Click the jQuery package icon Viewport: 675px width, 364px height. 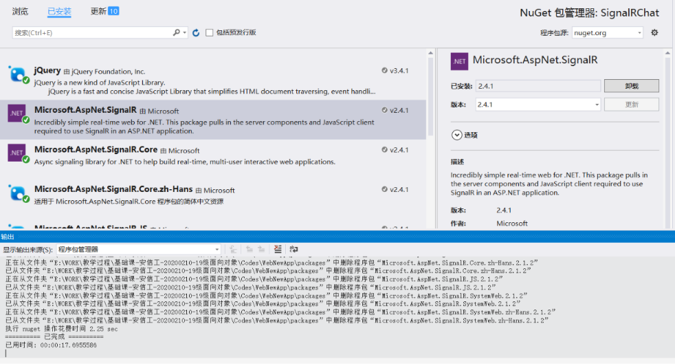[x=18, y=75]
